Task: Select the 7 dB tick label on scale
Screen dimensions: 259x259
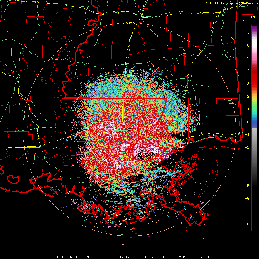Action: coord(248,32)
